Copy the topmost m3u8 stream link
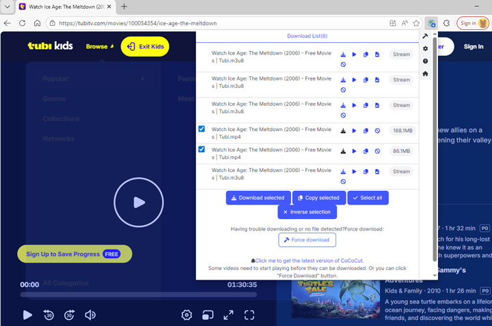This screenshot has width=492, height=326. tap(366, 55)
